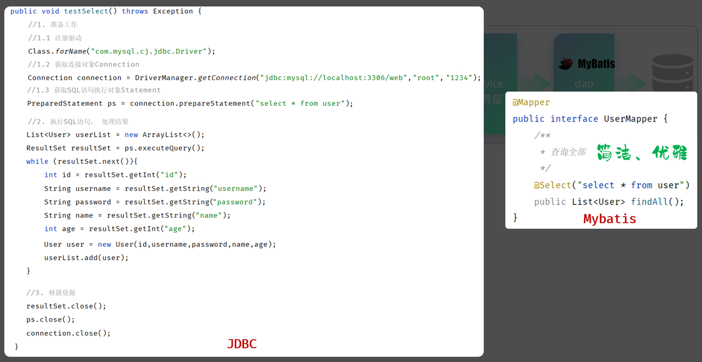This screenshot has height=362, width=702.
Task: Click the UserMapper interface name
Action: coord(629,119)
